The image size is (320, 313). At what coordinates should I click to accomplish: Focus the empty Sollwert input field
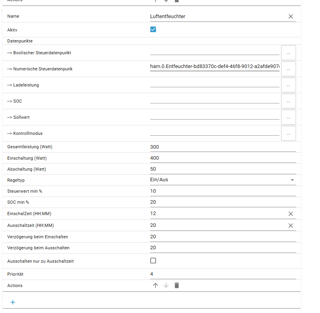215,115
